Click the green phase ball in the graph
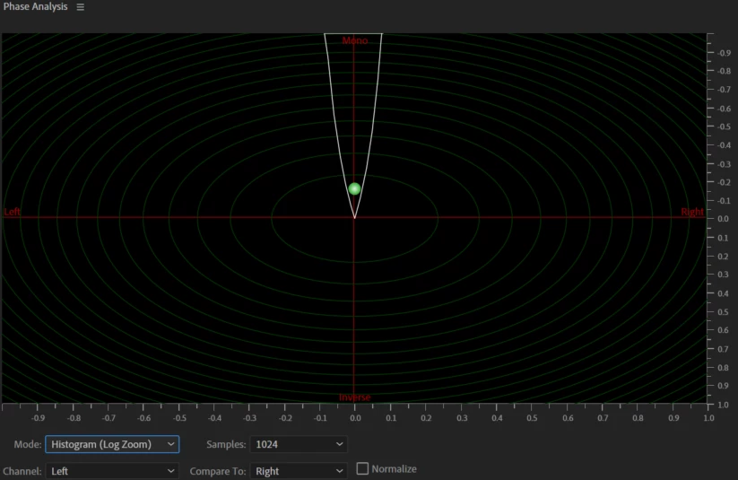This screenshot has width=738, height=480. (x=354, y=189)
